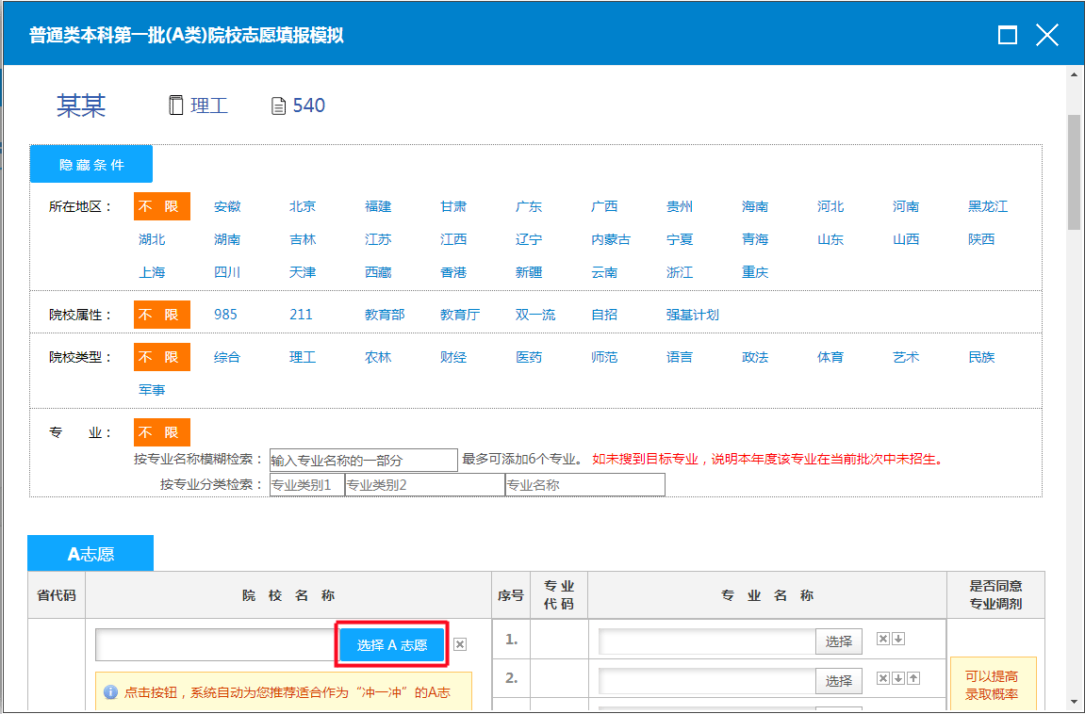Click the fuzzy major name search field
The width and height of the screenshot is (1085, 714).
point(363,461)
